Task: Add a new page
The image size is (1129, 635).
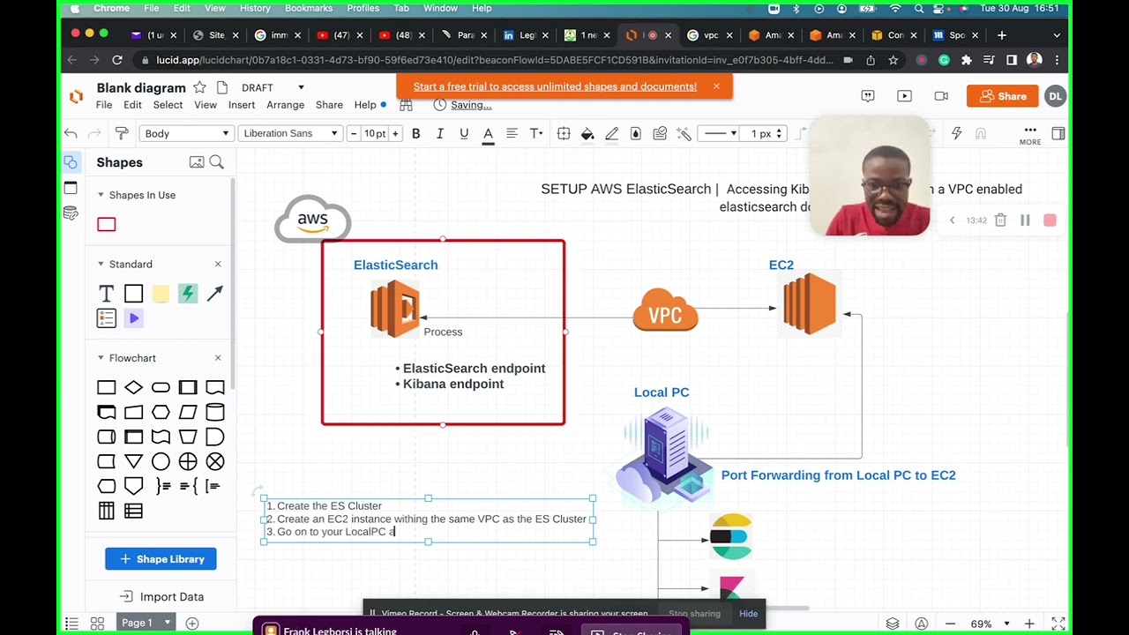Action: click(191, 623)
